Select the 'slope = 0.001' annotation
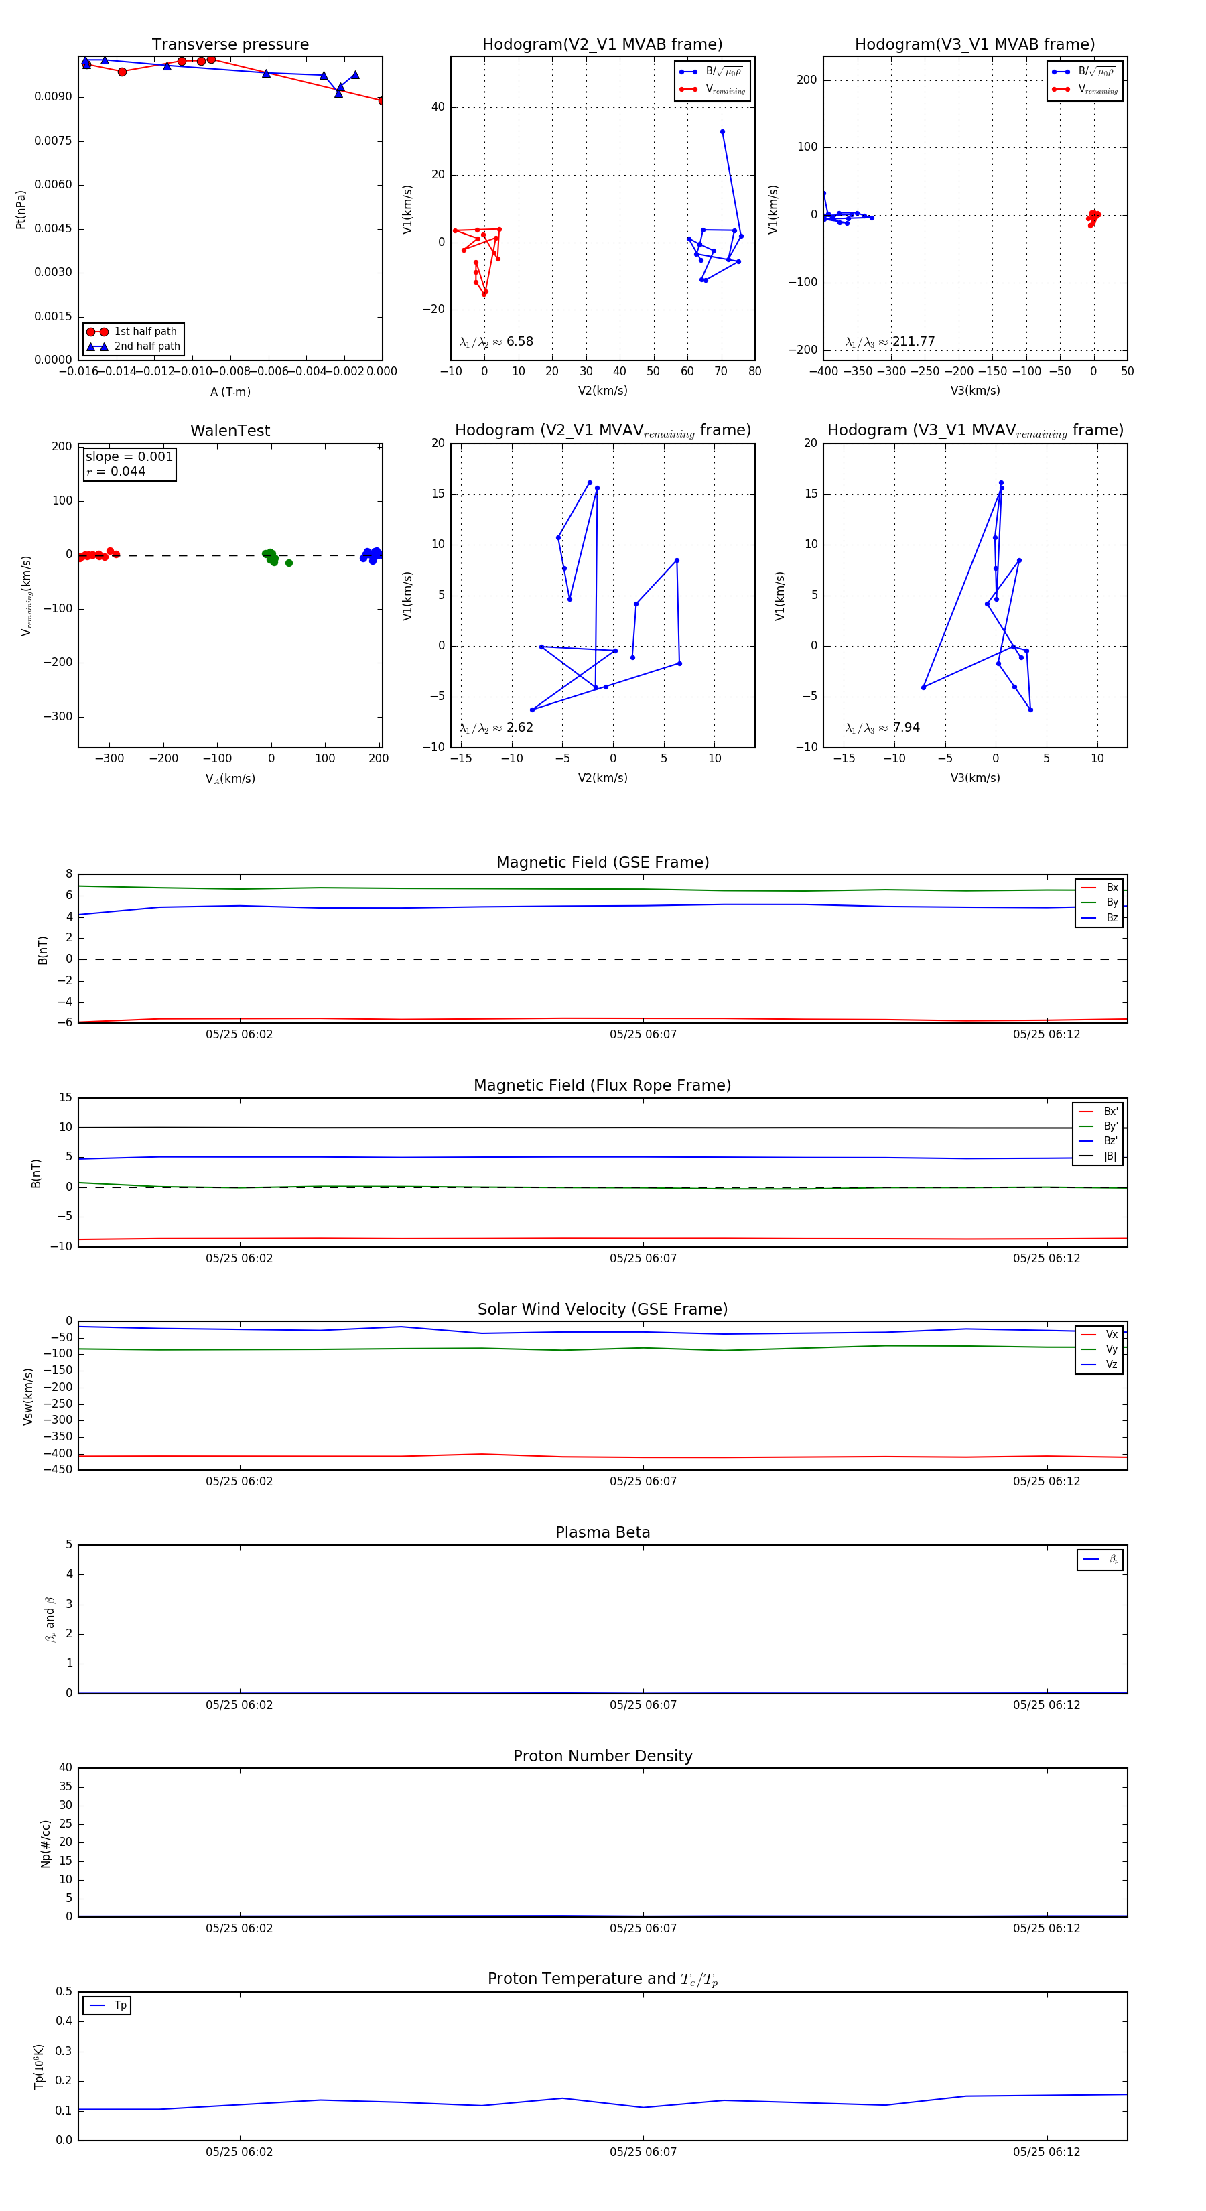This screenshot has height=2211, width=1206. [x=129, y=457]
